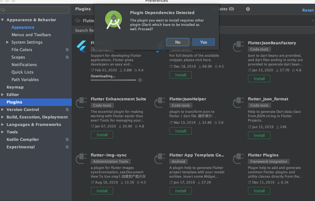The width and height of the screenshot is (315, 201).
Task: Click the Flutter Plugins plugin icon
Action: coord(238,158)
